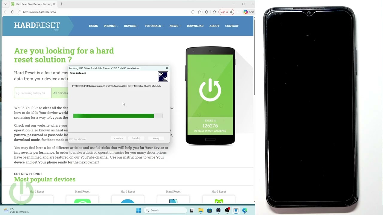Refresh the hardreset.info page
383x215 pixels.
coord(13,12)
